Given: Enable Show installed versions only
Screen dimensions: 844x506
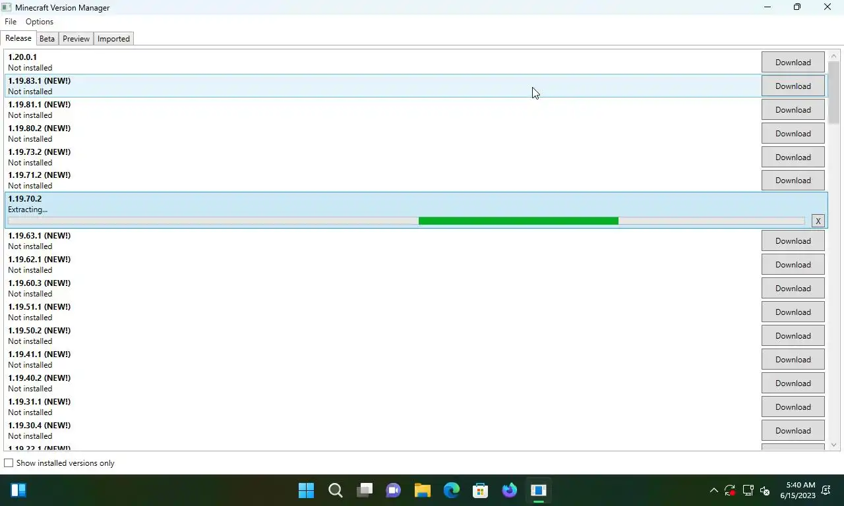Looking at the screenshot, I should click(9, 463).
